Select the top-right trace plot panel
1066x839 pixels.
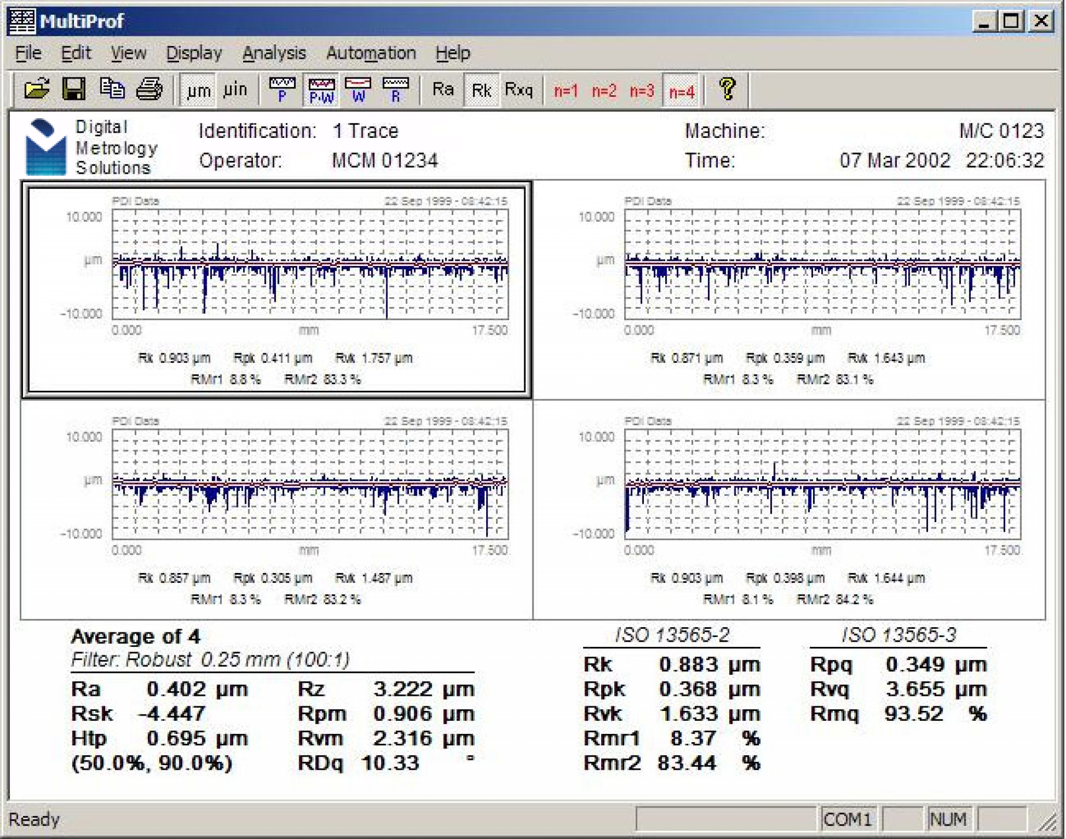pos(789,290)
